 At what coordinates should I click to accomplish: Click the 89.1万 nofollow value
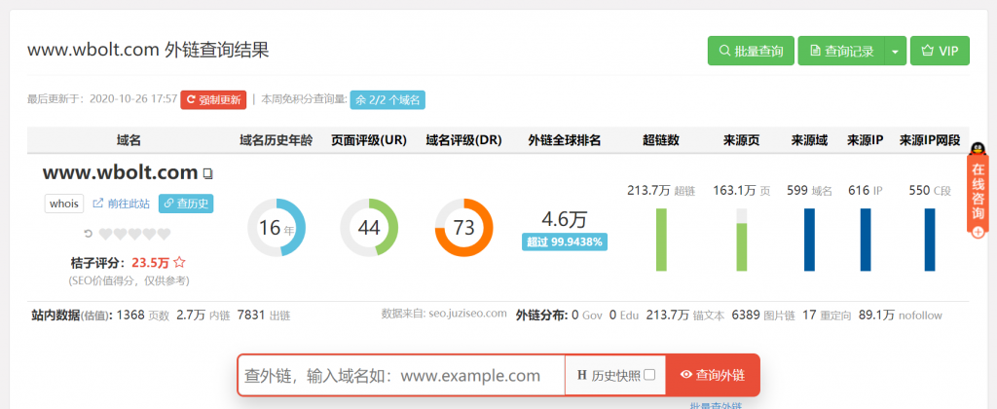pos(901,315)
